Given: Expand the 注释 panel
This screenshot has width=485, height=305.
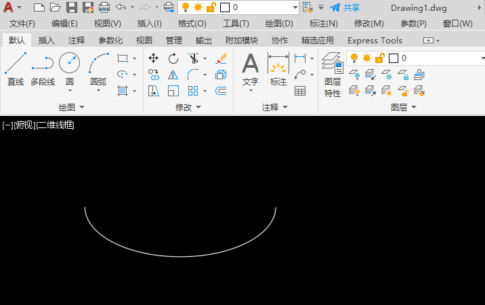Looking at the screenshot, I should (274, 107).
